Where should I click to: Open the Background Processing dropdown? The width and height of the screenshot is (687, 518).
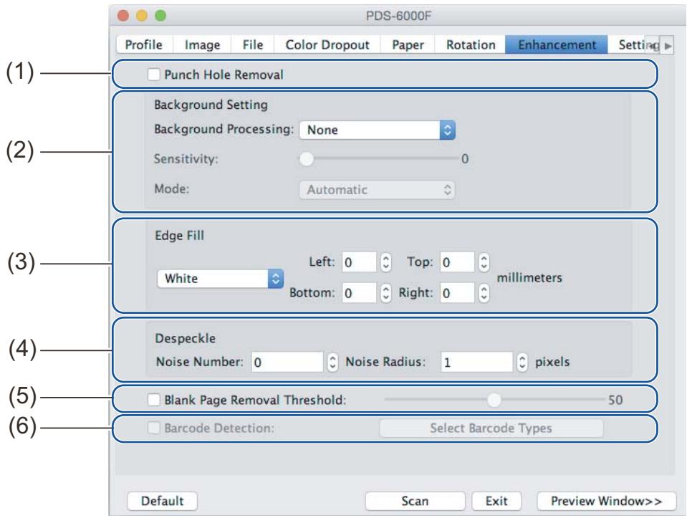point(378,130)
